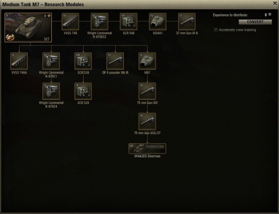Click the 'Experience to distribute:' label

tap(230, 15)
